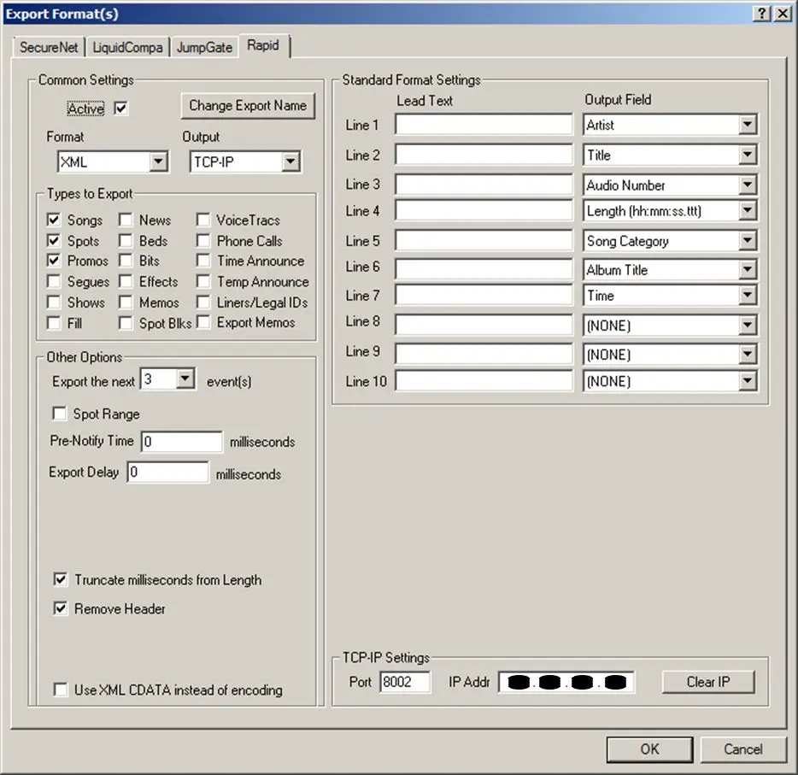The image size is (798, 775).
Task: Enable the Shows export type
Action: (54, 302)
